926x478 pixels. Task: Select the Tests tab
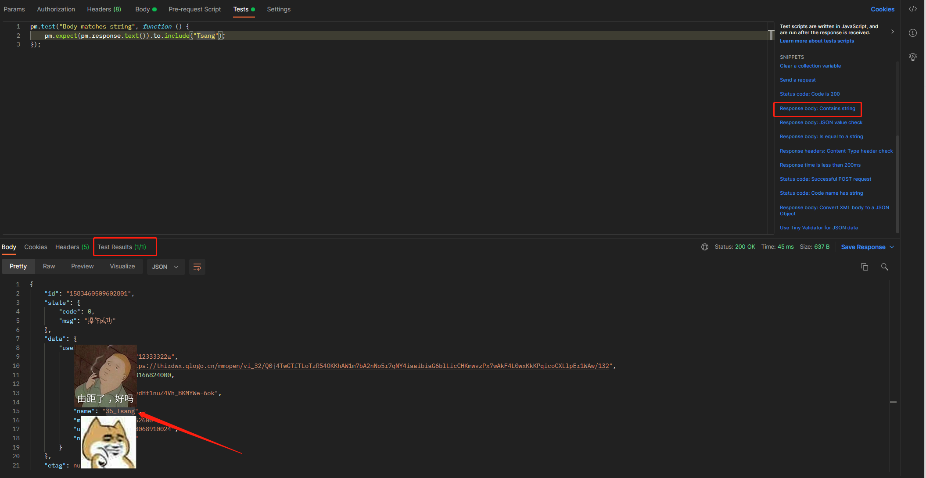pos(244,9)
